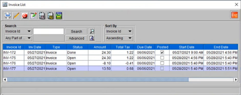Click the 05/28/2021 4:56 PM end date cell
This screenshot has height=95, width=241.
[x=221, y=52]
